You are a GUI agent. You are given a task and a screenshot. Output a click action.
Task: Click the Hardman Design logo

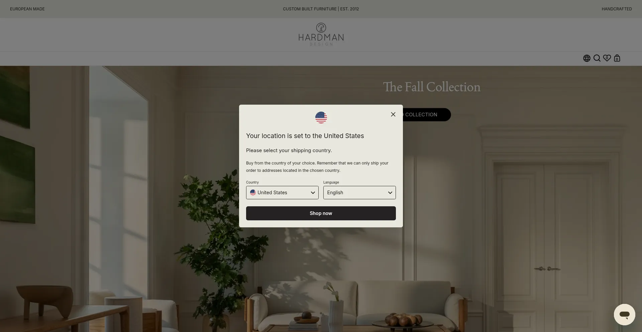pyautogui.click(x=321, y=34)
